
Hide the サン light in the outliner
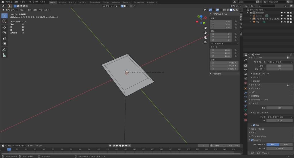(285, 22)
